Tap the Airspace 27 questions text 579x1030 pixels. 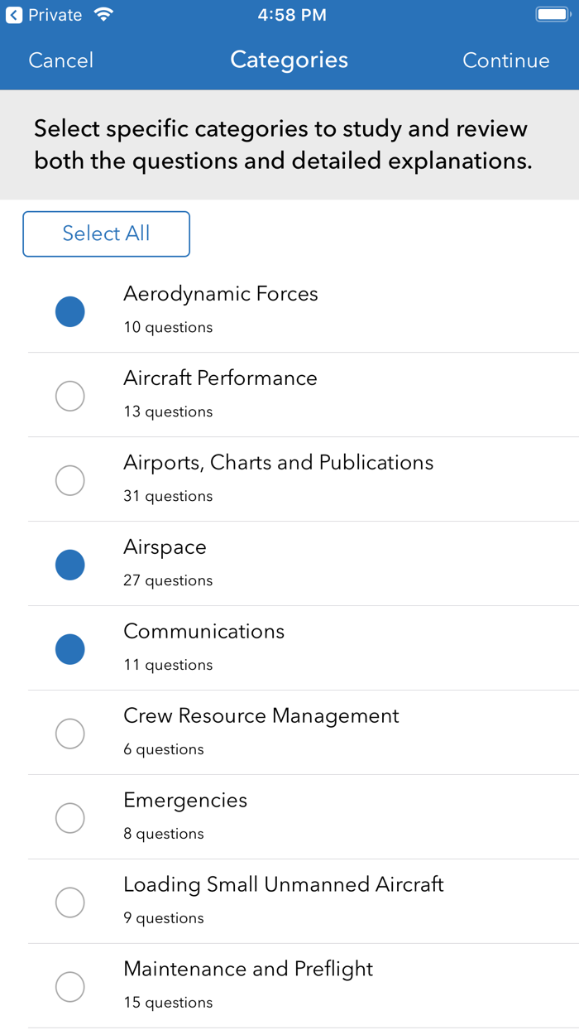pyautogui.click(x=168, y=580)
